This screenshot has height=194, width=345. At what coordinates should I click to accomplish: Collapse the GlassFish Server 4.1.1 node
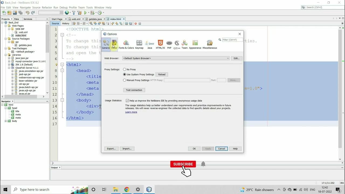9,68
